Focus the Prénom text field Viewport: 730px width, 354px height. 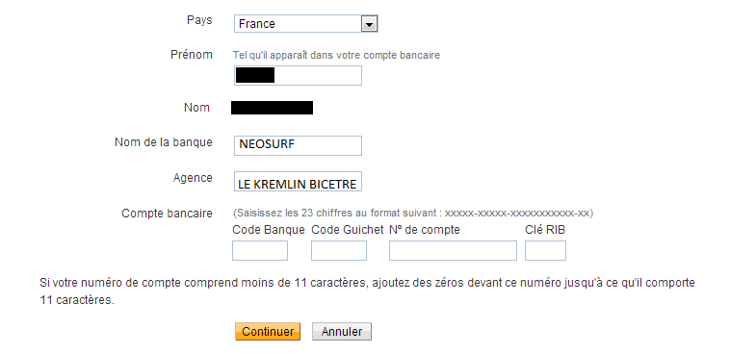point(298,75)
